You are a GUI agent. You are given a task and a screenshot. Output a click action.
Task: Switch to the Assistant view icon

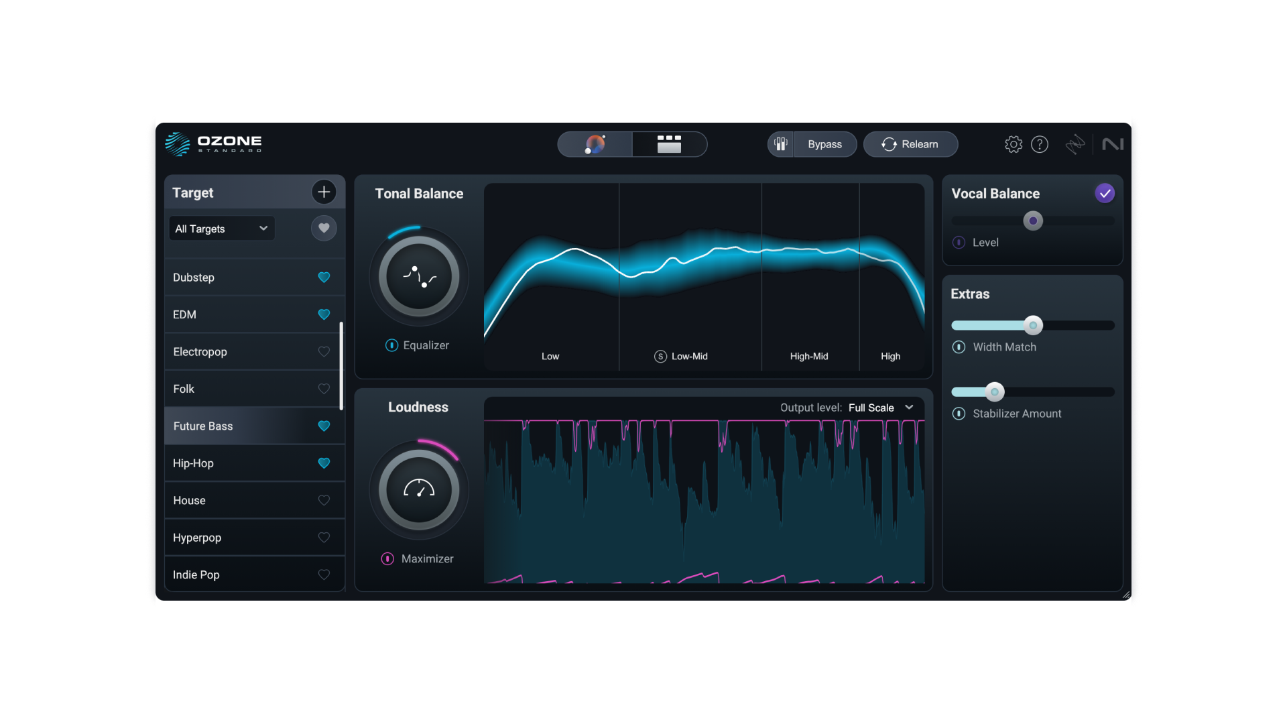click(x=595, y=144)
